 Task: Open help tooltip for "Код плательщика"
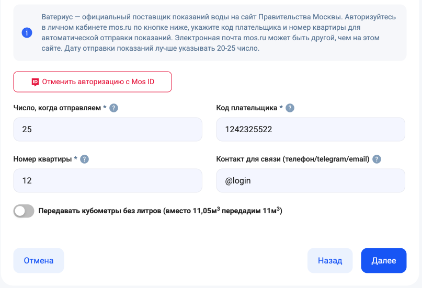(x=290, y=108)
